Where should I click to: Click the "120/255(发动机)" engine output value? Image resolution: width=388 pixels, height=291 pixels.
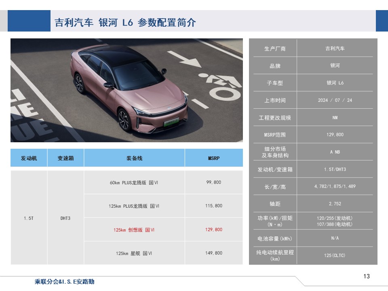pyautogui.click(x=335, y=218)
